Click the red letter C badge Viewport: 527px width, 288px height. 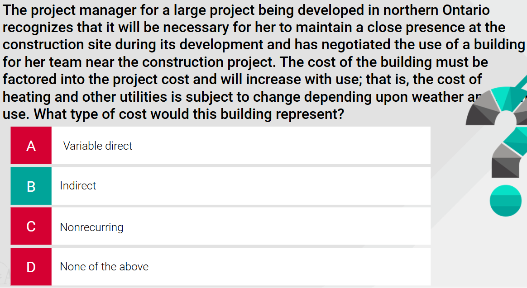(x=31, y=226)
